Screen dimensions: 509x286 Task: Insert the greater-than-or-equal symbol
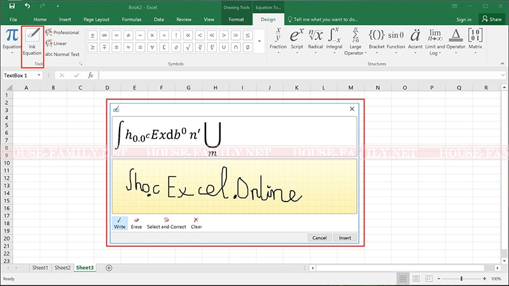[x=92, y=47]
